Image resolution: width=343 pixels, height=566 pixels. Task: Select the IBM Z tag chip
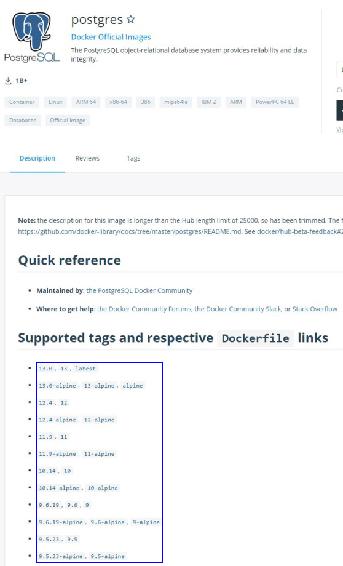coord(209,102)
